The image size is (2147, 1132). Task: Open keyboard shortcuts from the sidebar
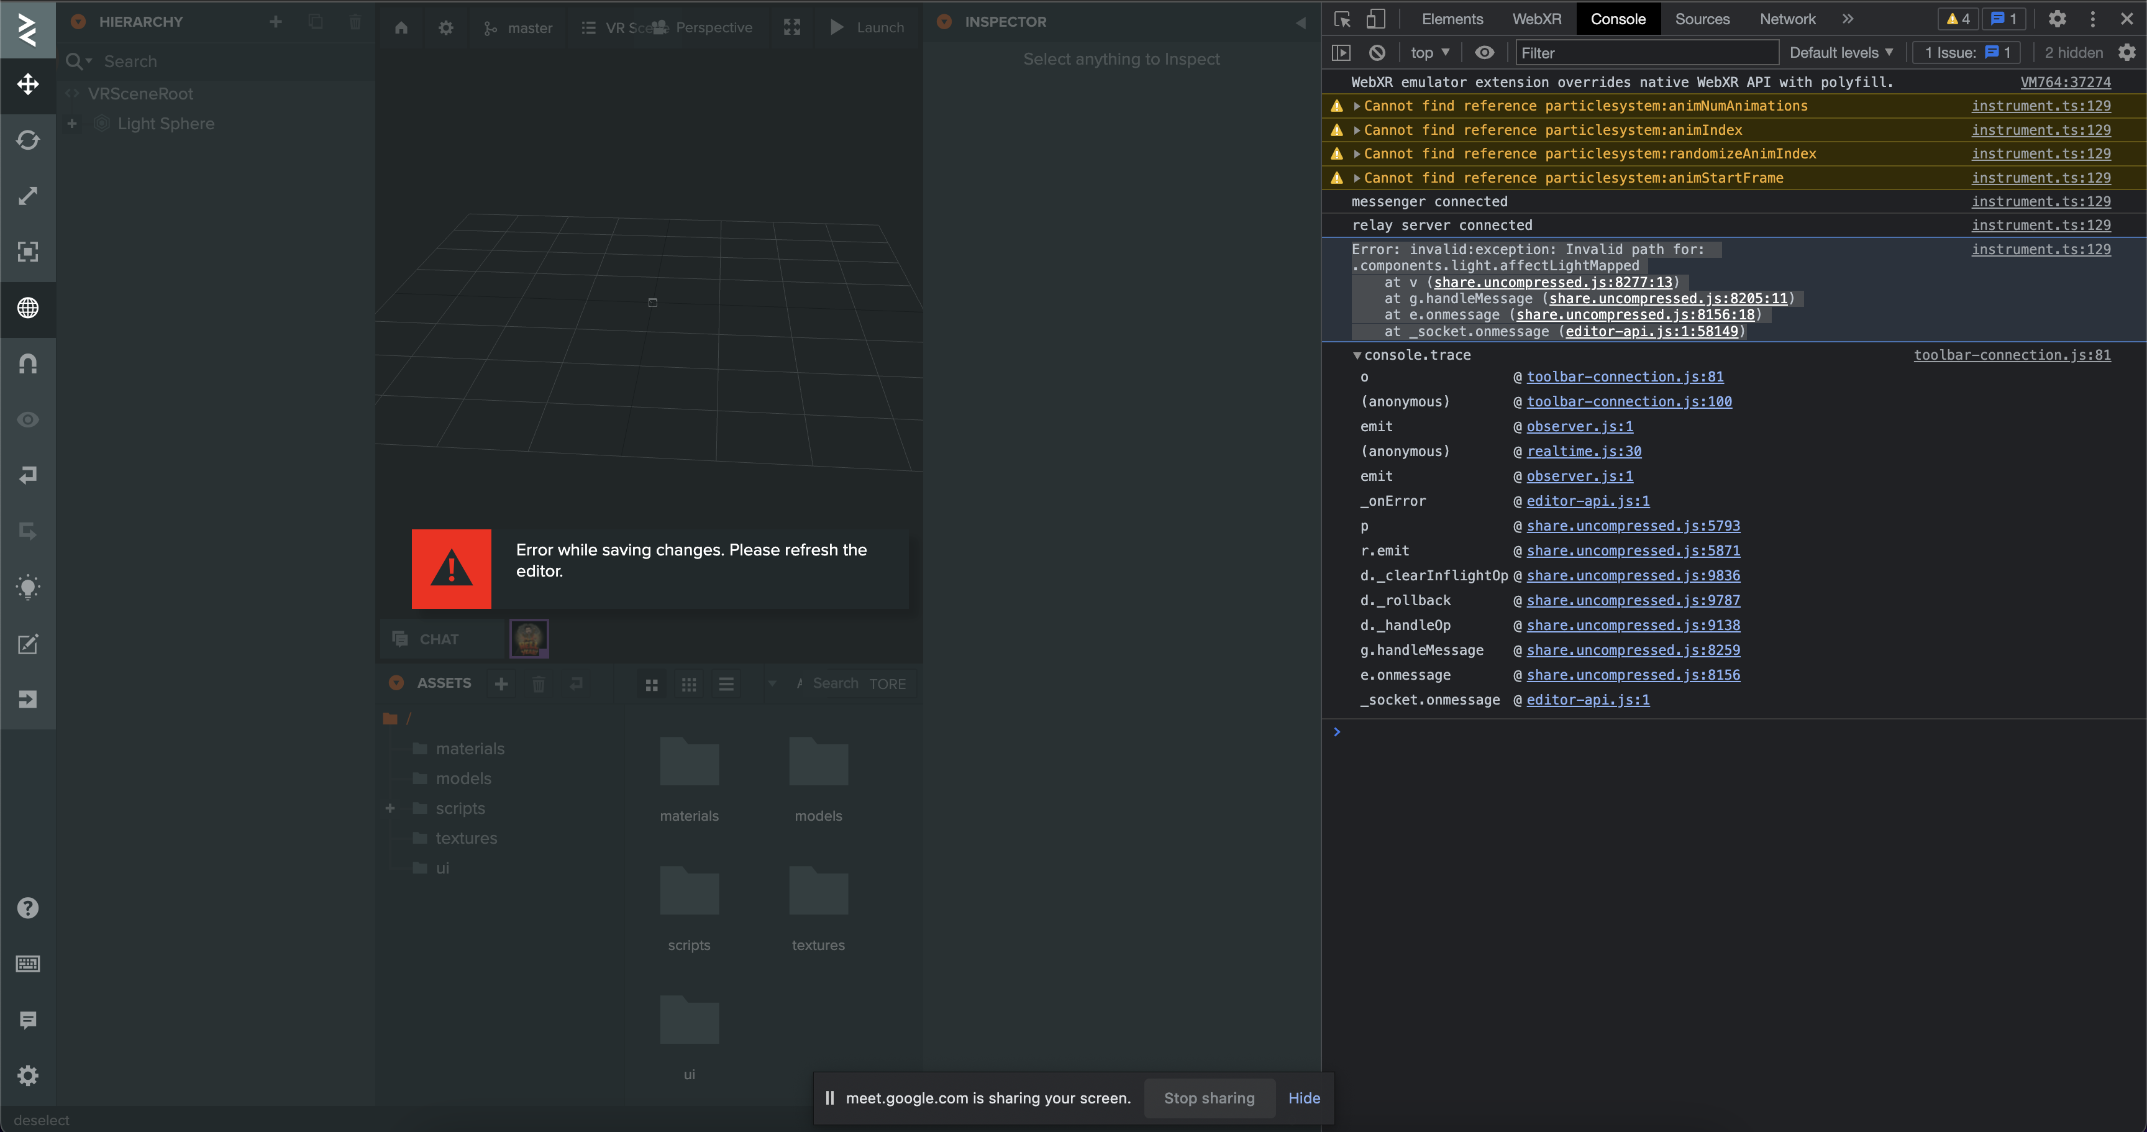coord(27,964)
